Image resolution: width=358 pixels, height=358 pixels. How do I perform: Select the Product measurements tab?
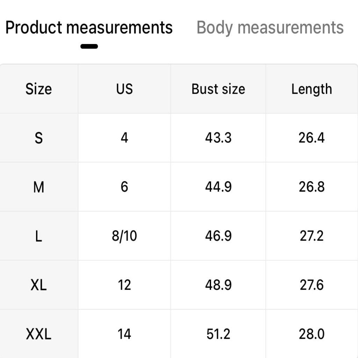point(89,27)
